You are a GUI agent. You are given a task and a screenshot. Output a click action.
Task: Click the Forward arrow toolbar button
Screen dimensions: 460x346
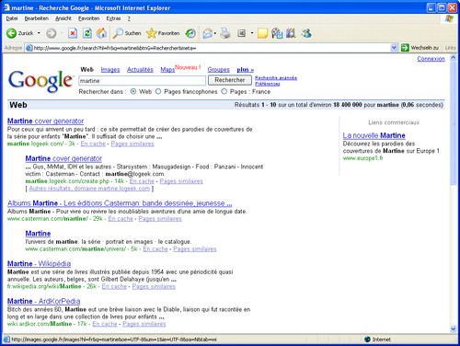52,33
